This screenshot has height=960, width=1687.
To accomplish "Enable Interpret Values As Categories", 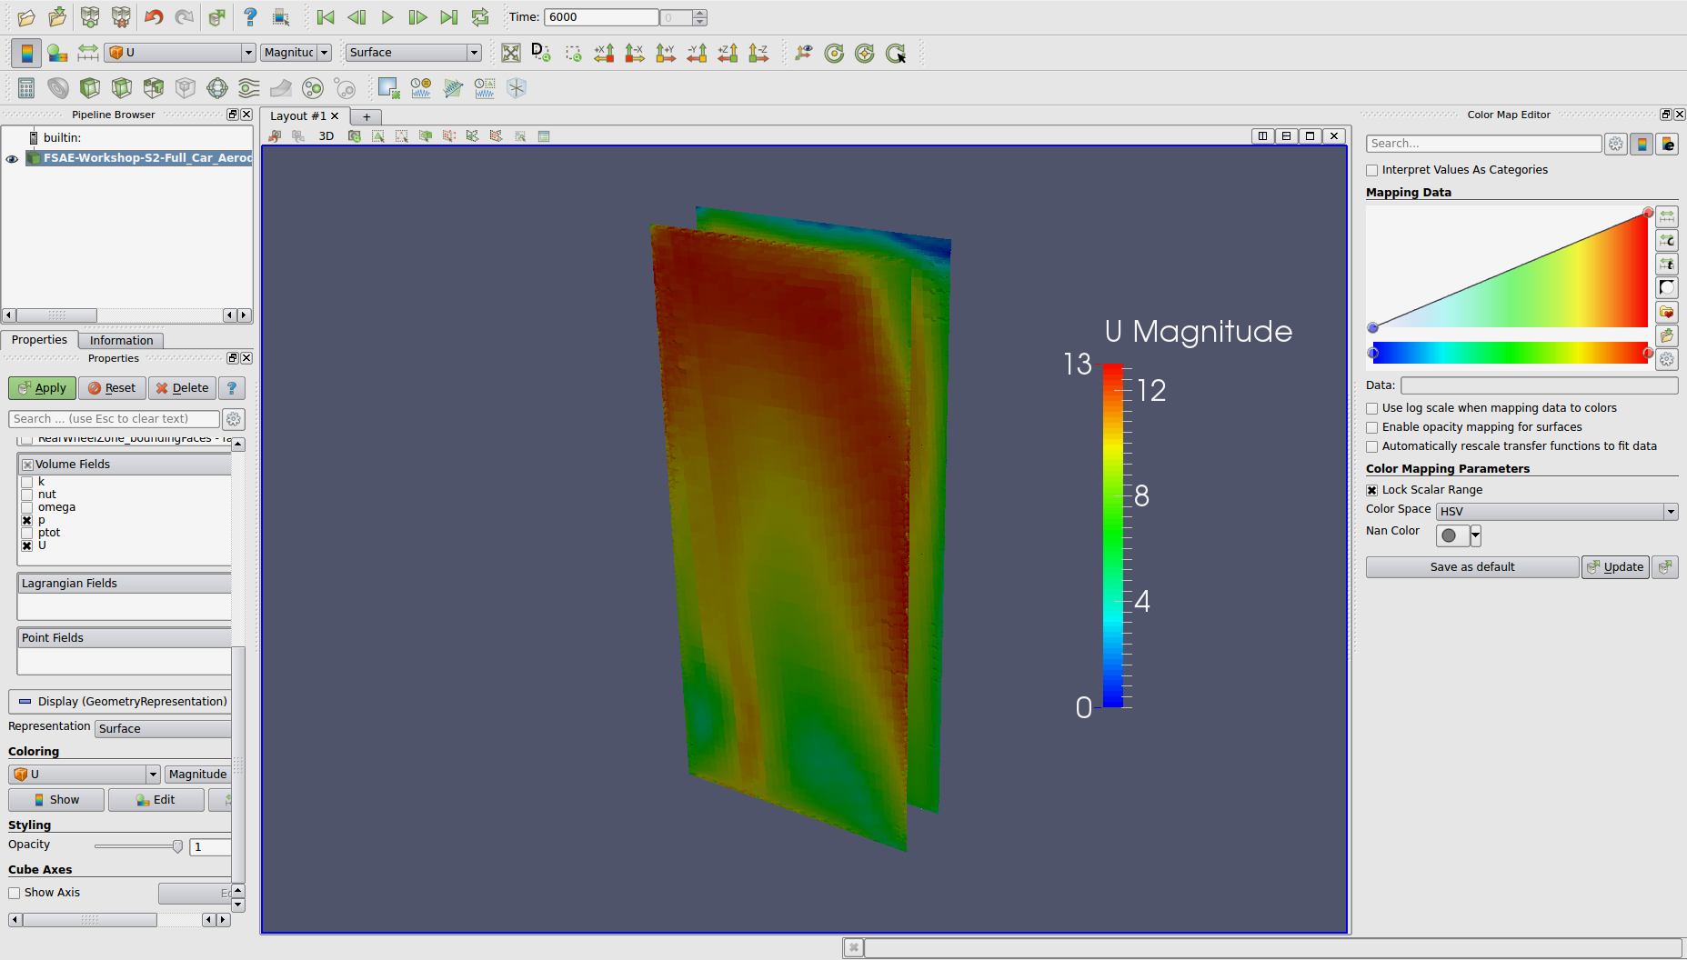I will tap(1372, 170).
